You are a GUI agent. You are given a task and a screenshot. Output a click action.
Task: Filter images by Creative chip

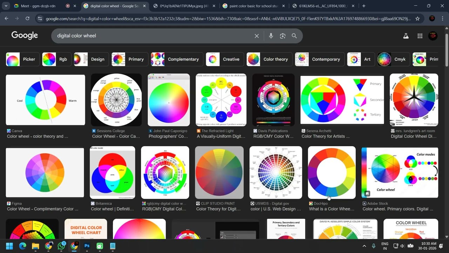pos(225,59)
